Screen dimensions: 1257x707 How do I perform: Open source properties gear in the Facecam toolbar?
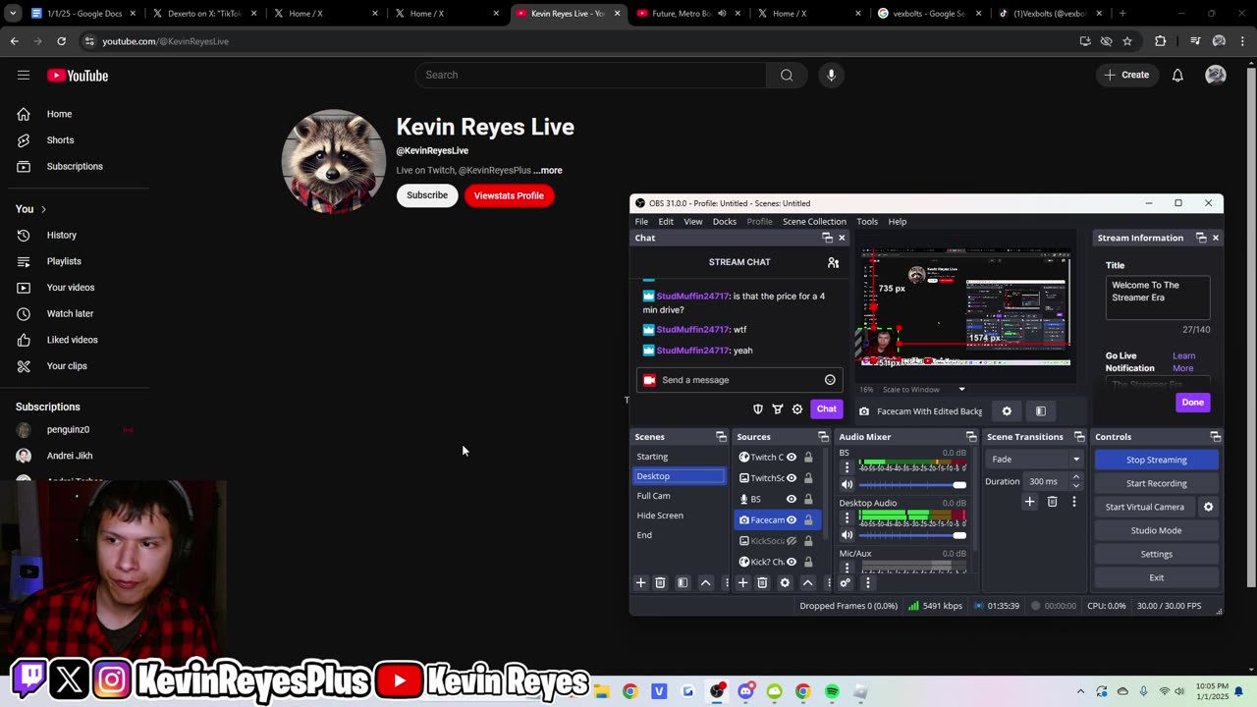(1007, 411)
